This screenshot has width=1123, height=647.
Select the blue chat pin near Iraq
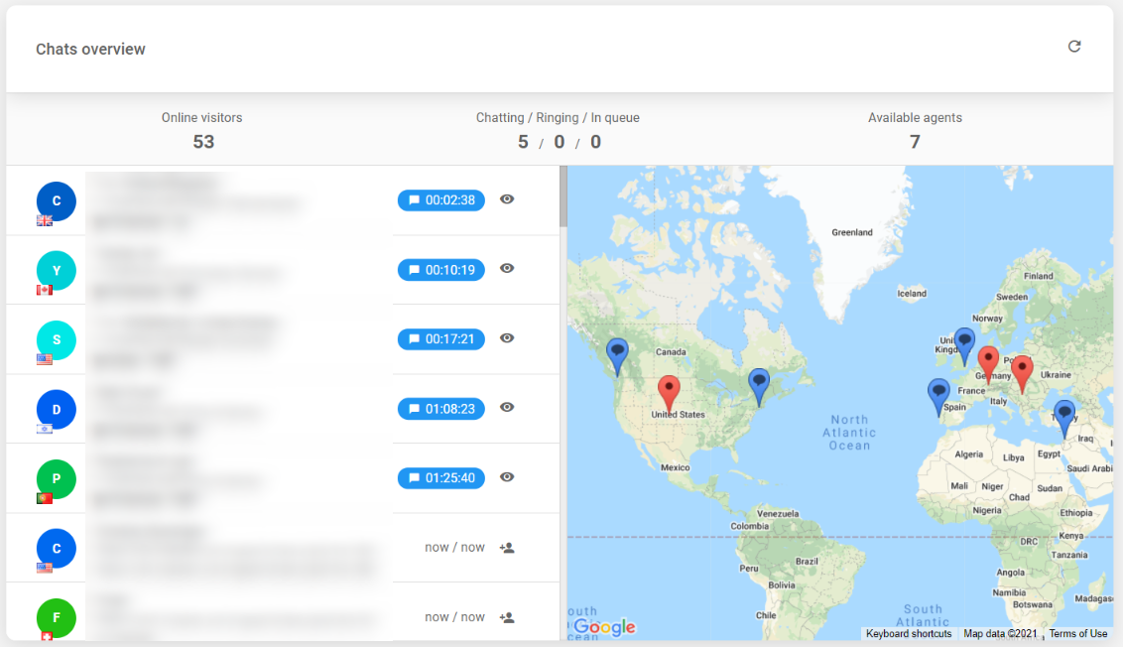[1064, 415]
